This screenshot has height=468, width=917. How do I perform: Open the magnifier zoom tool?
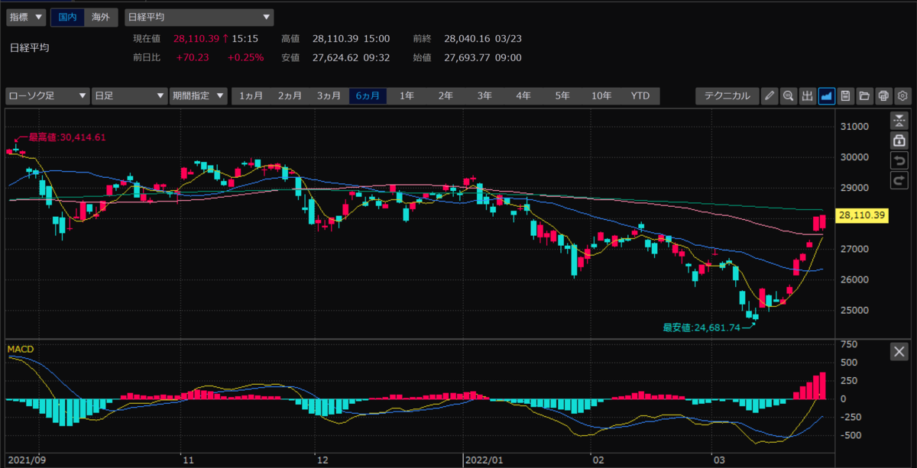788,96
